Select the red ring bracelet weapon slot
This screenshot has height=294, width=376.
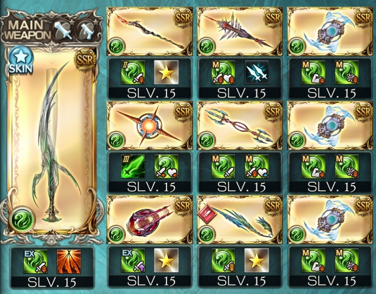(x=150, y=220)
